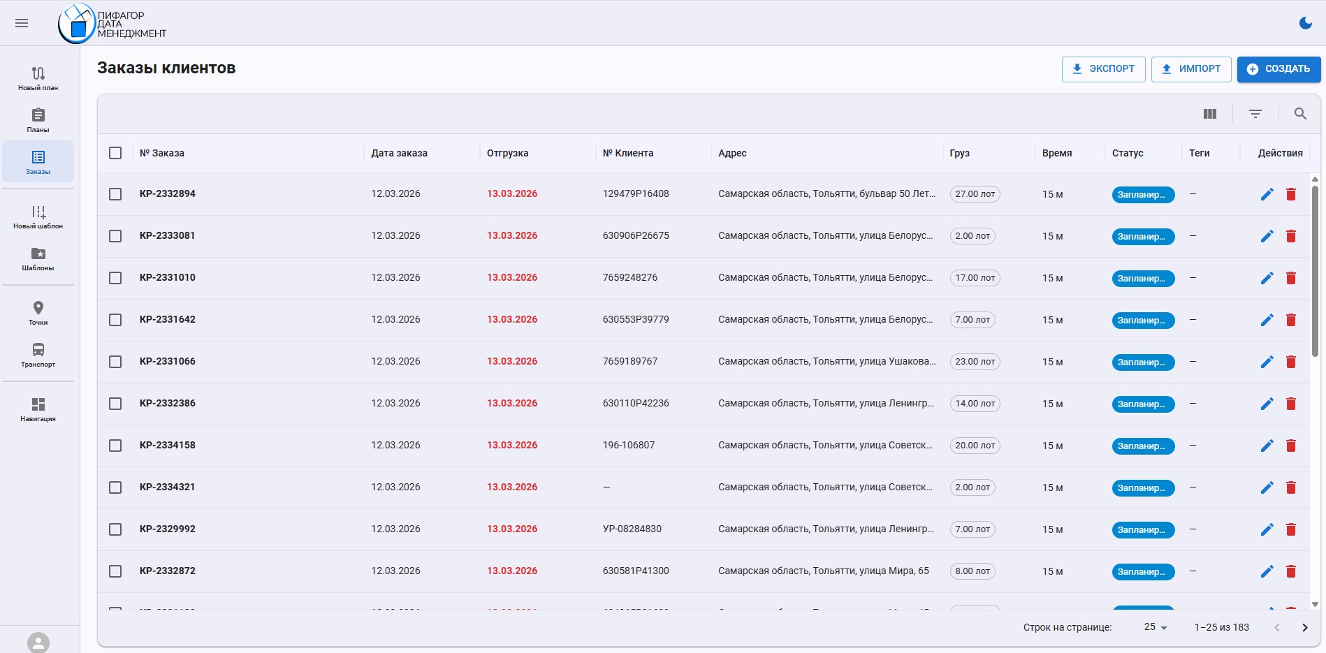
Task: Select the checkbox for order KP-2331066
Action: [x=115, y=362]
